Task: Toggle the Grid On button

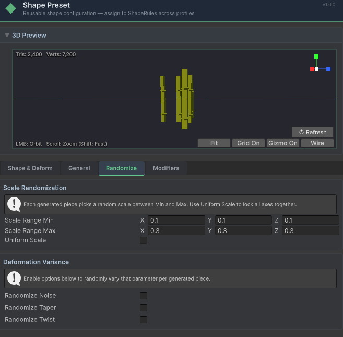Action: coord(248,143)
